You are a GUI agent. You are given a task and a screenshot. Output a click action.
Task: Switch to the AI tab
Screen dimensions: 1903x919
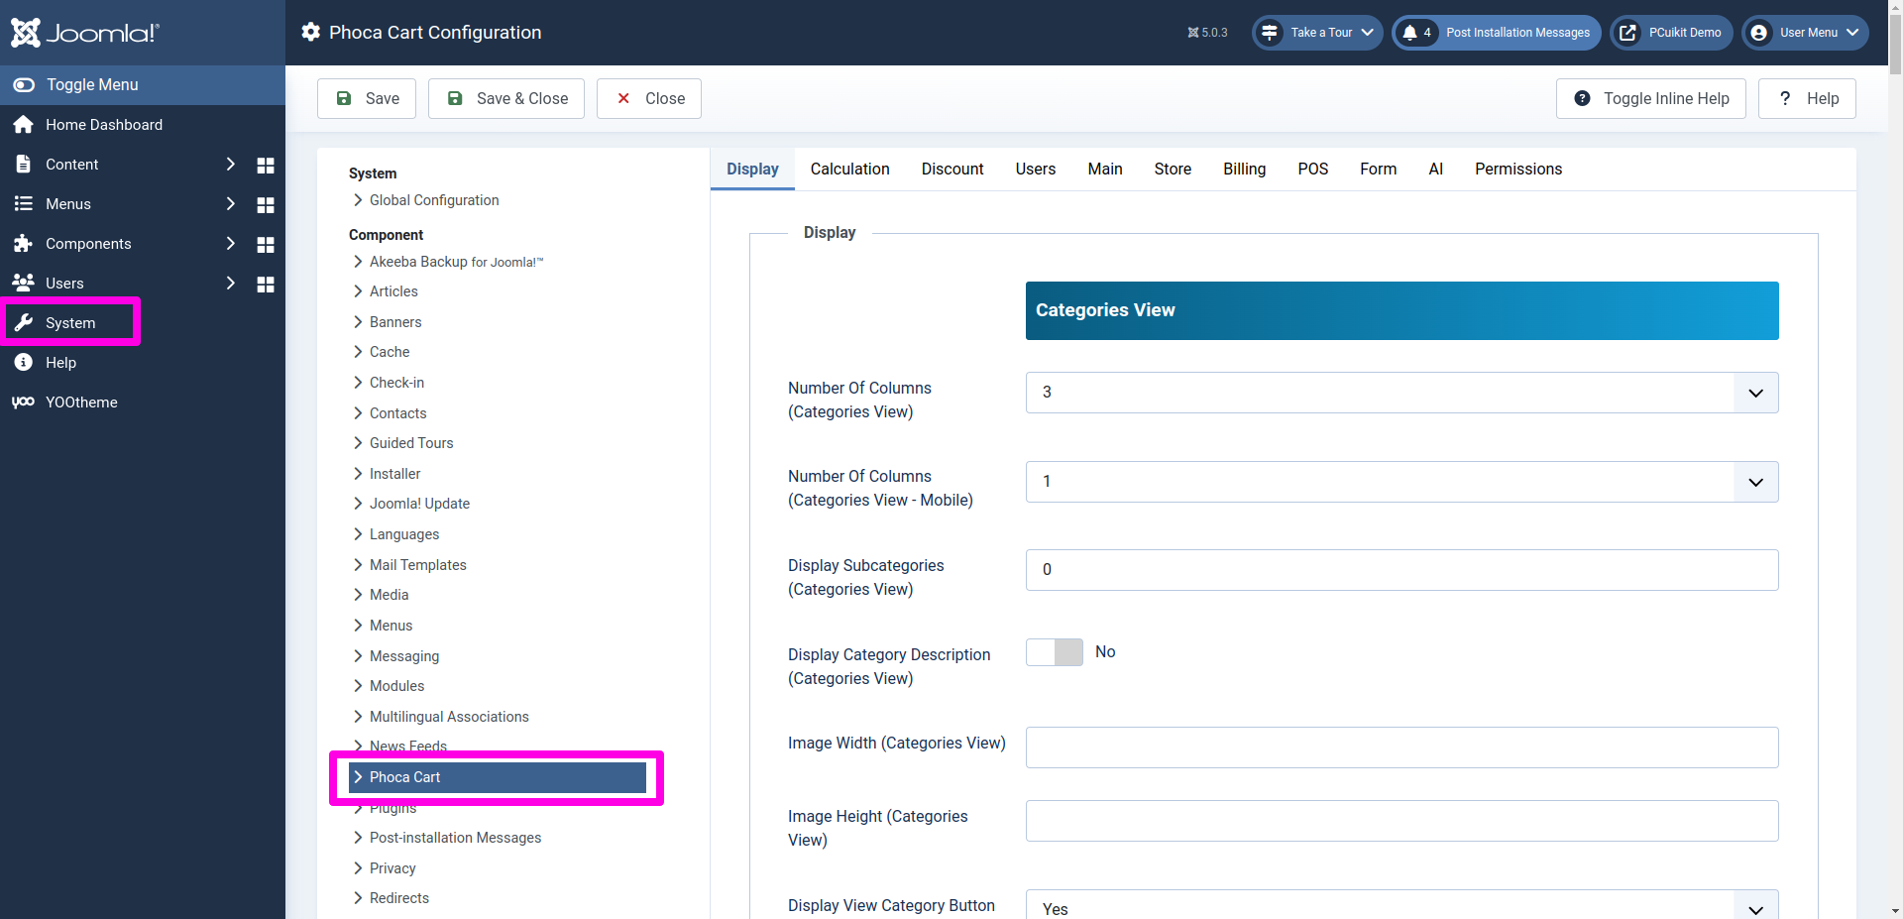point(1436,169)
